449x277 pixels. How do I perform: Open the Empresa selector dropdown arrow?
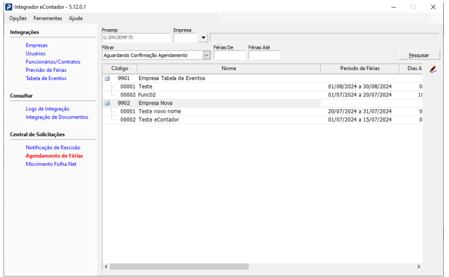[203, 37]
